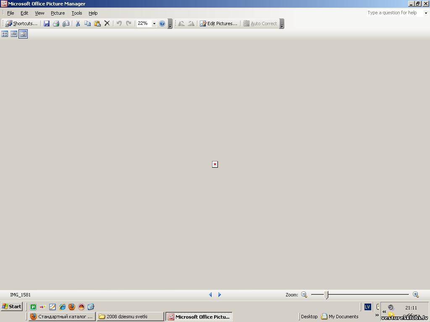Switch to Single Picture view
Viewport: 430px width, 322px height.
click(23, 34)
